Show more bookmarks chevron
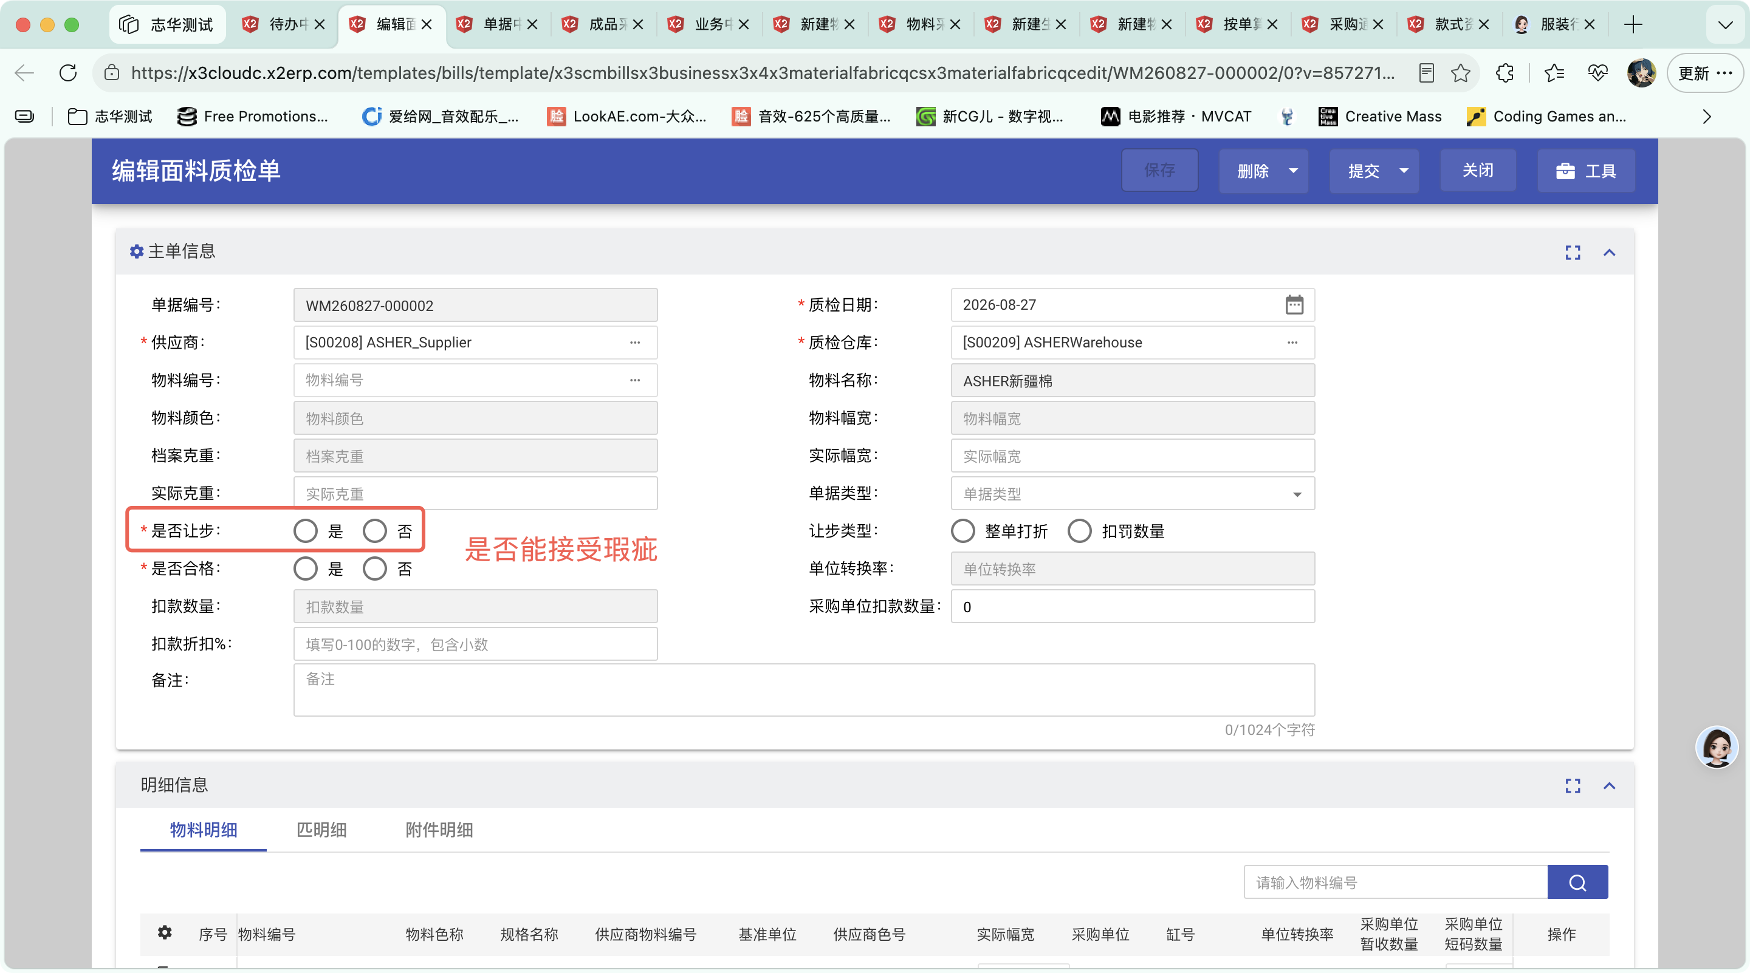 (x=1706, y=116)
